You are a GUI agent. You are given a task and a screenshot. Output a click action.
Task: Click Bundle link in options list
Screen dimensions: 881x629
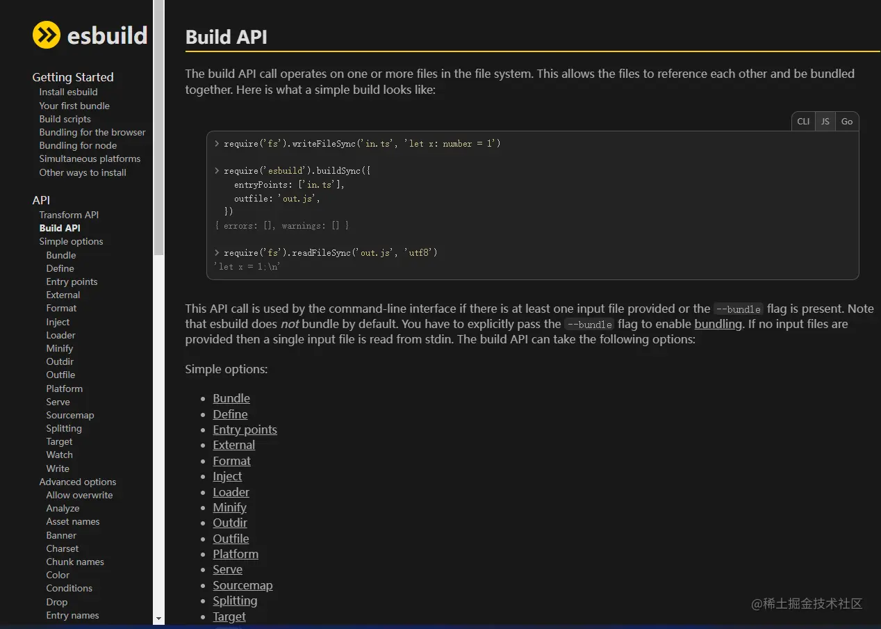[x=231, y=398]
